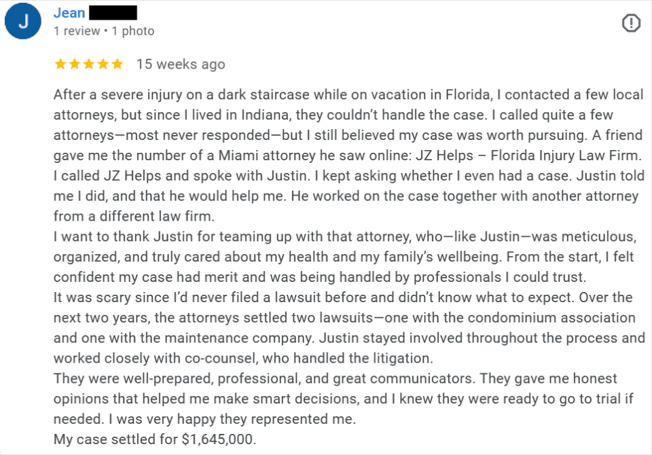Viewport: 652px width, 455px height.
Task: Select the second gold rating star
Action: pyautogui.click(x=75, y=64)
